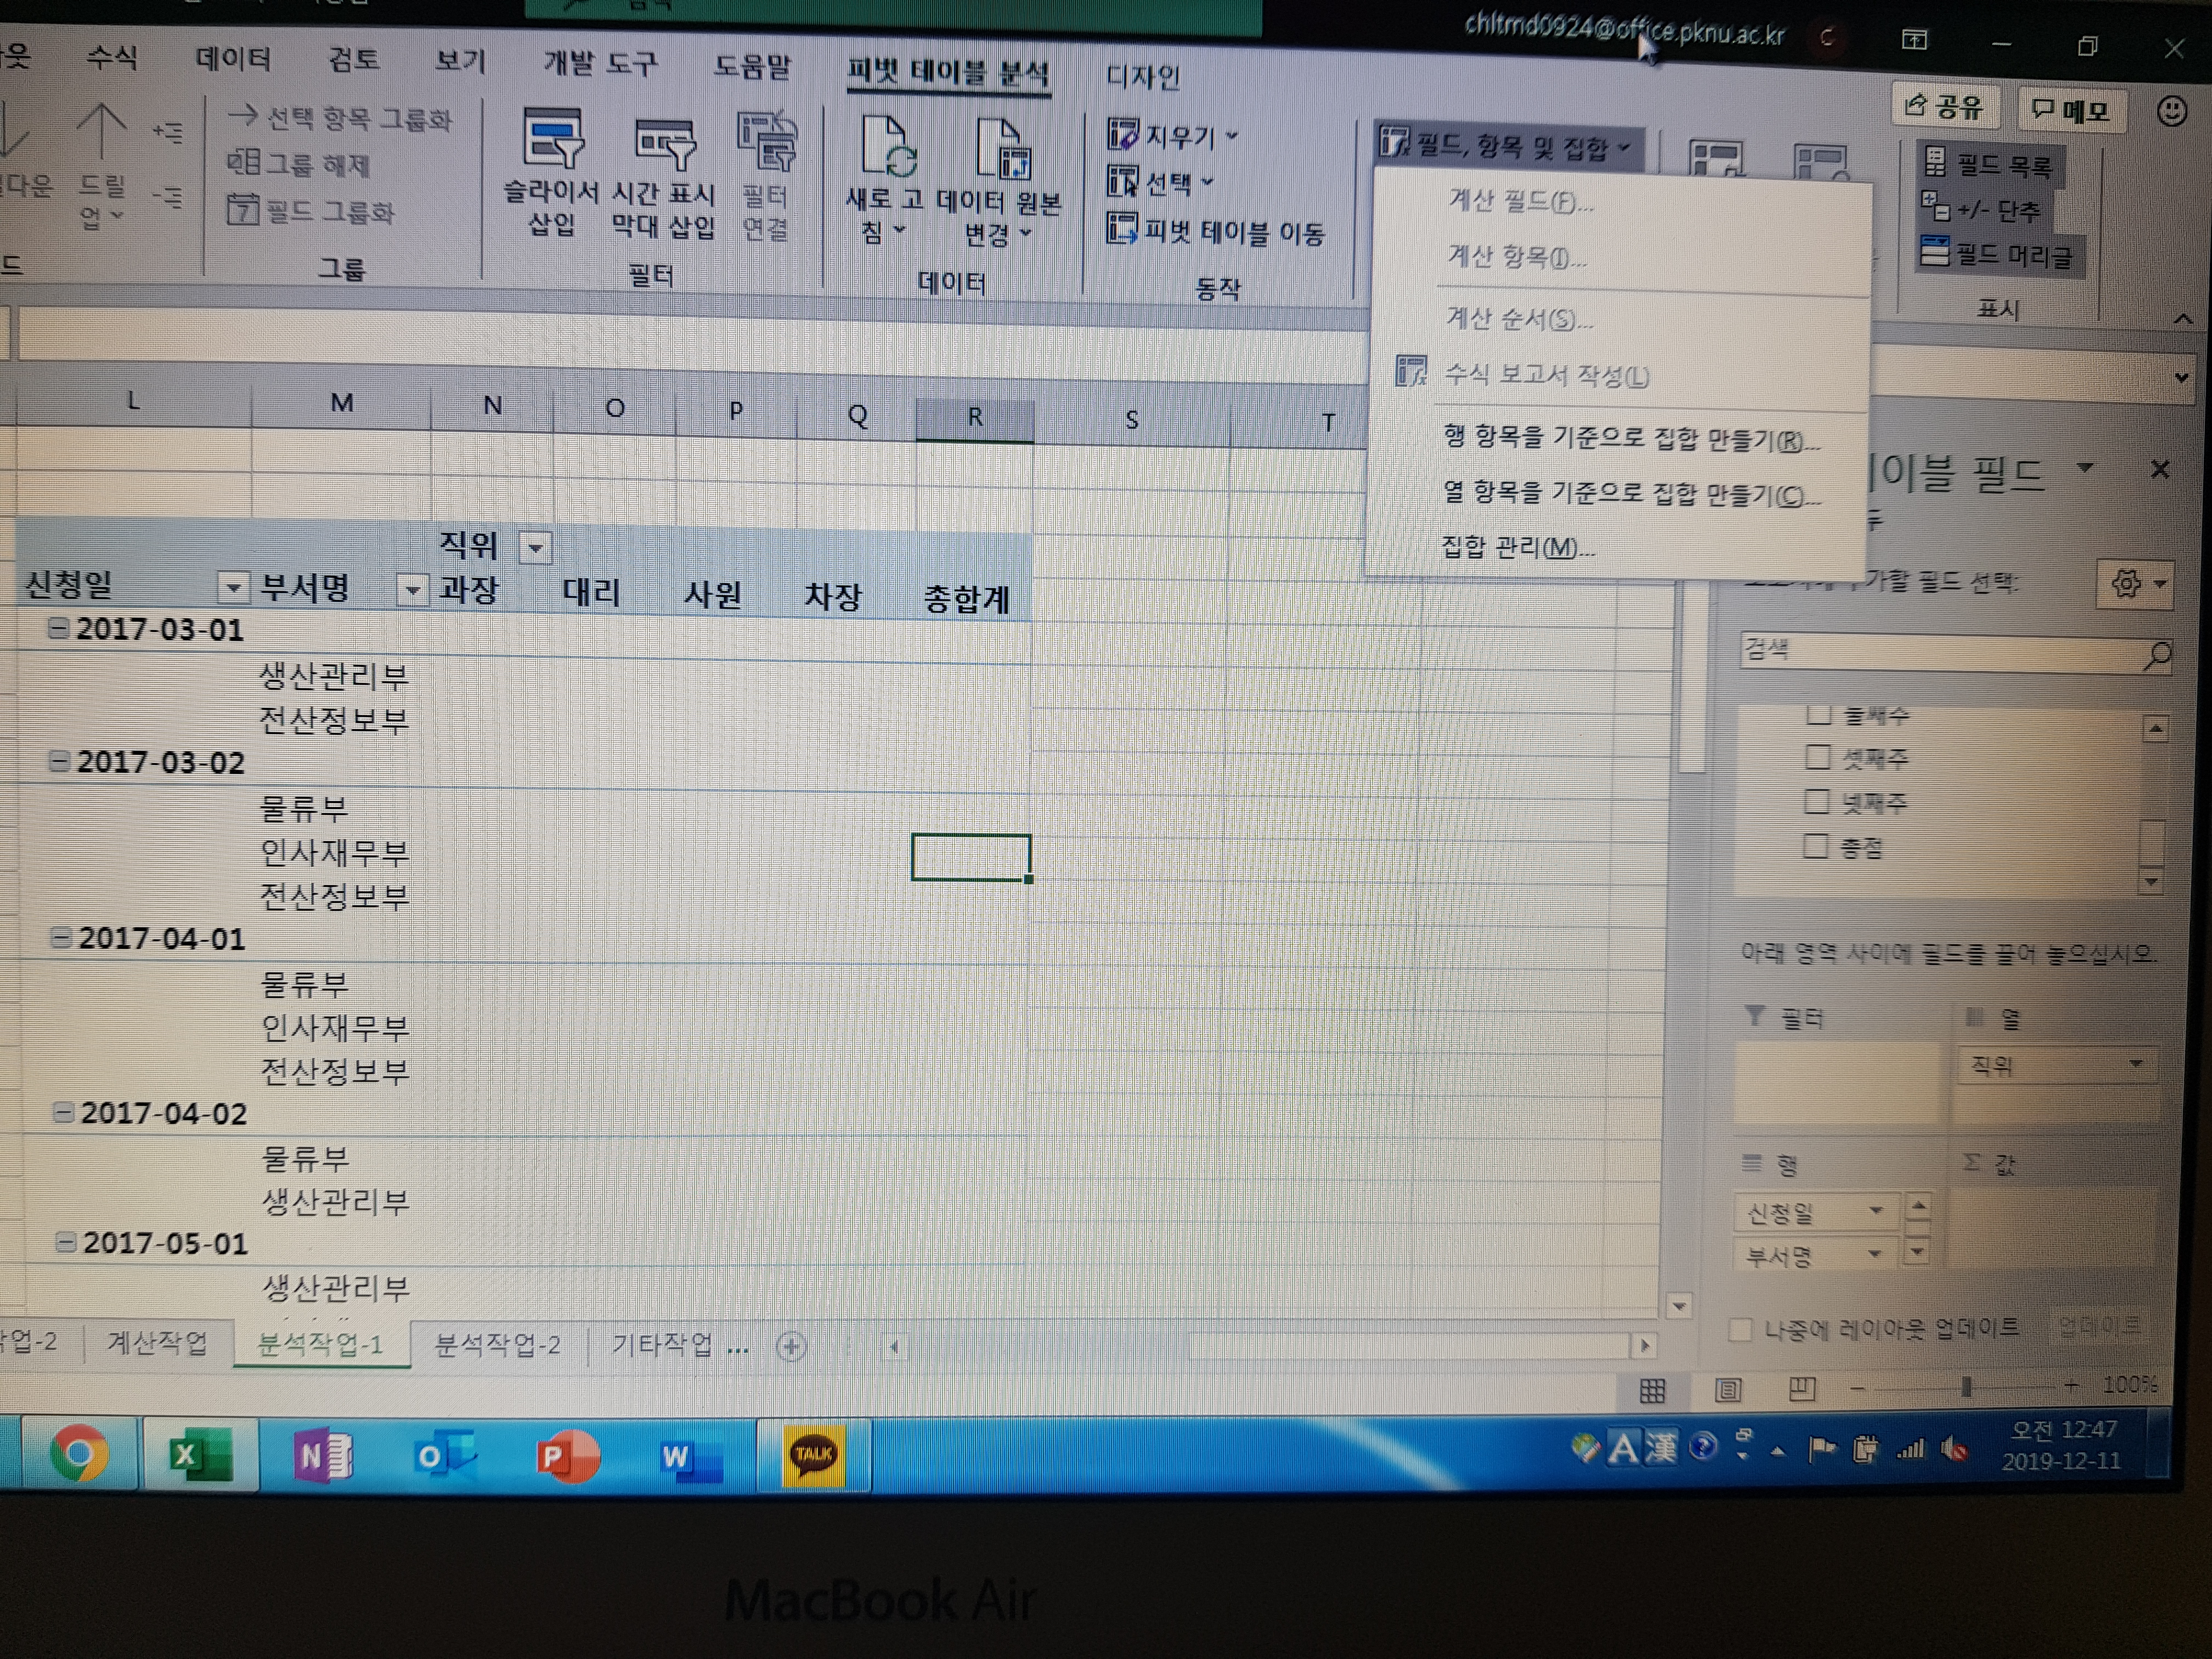The width and height of the screenshot is (2212, 1659).
Task: Click the Move PivotTable (피벗 테이블 이동) icon
Action: [1122, 229]
